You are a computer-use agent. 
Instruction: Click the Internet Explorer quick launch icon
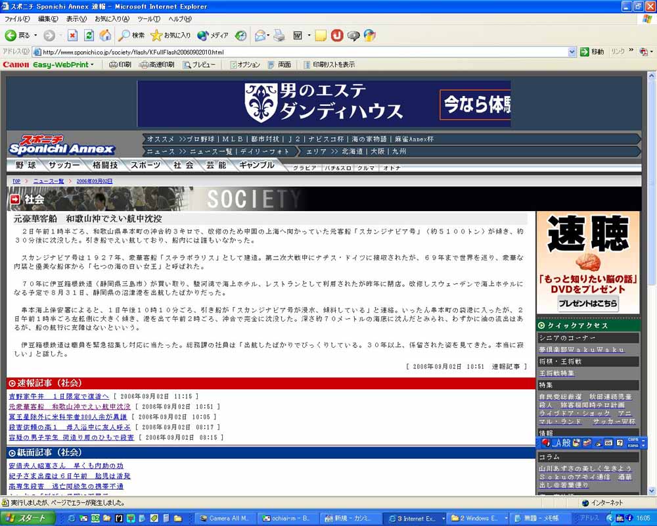(71, 519)
